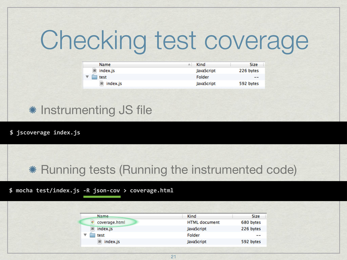Collapse the test folder in top listing
Viewport: 347px width, 260px height.
click(87, 77)
